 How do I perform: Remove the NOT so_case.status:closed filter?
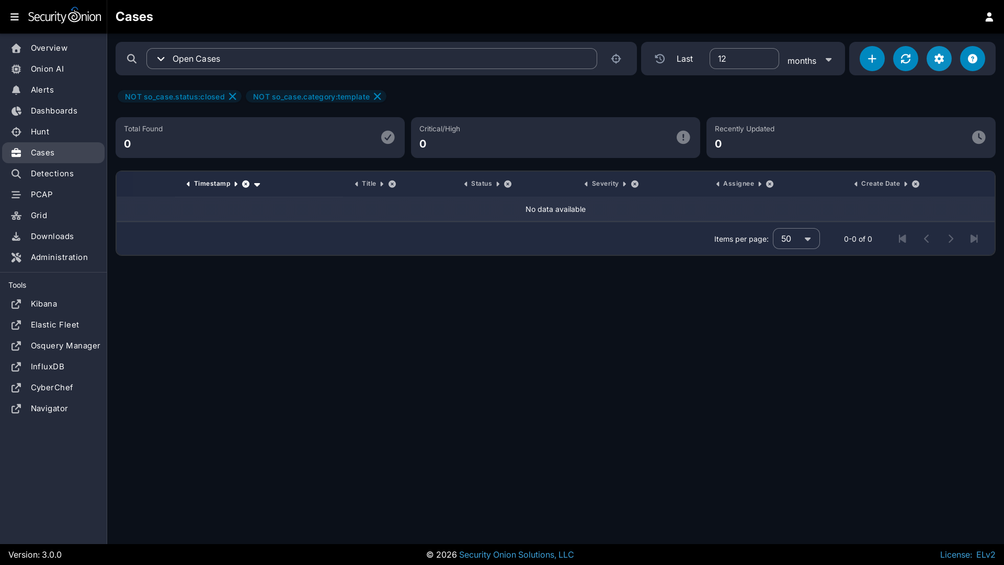tap(233, 96)
